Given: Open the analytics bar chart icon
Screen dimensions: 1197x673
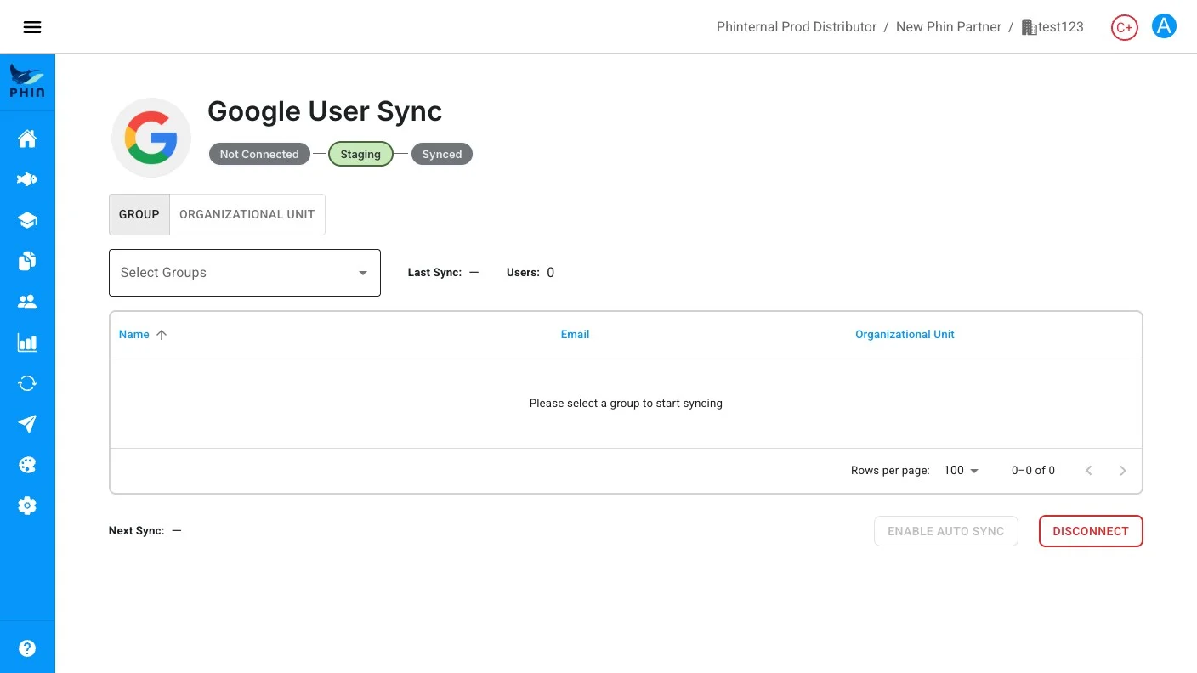Looking at the screenshot, I should point(27,342).
